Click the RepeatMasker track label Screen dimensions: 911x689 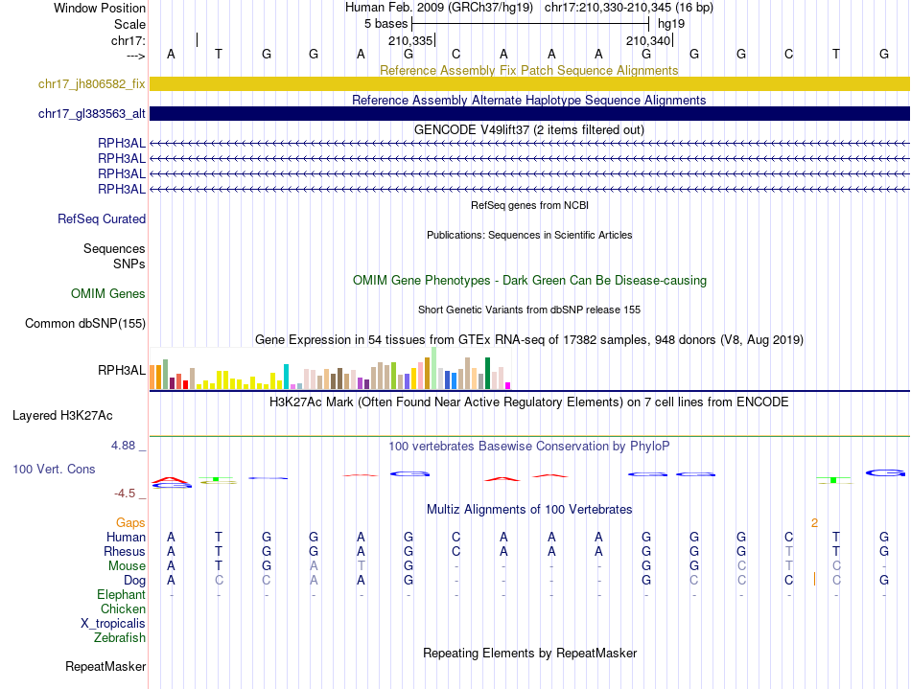coord(105,666)
